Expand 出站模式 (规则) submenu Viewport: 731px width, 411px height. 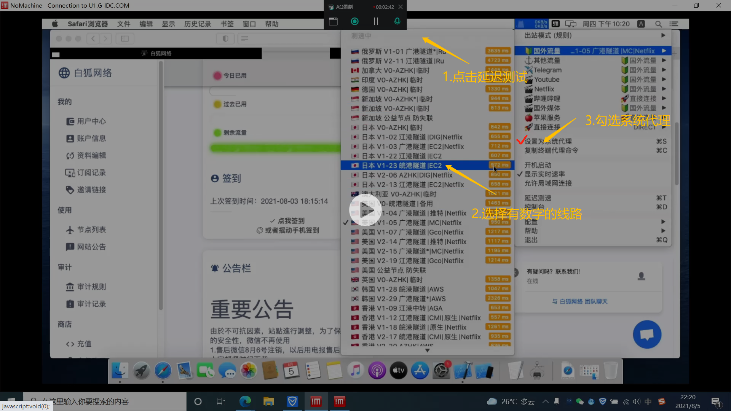pyautogui.click(x=593, y=35)
